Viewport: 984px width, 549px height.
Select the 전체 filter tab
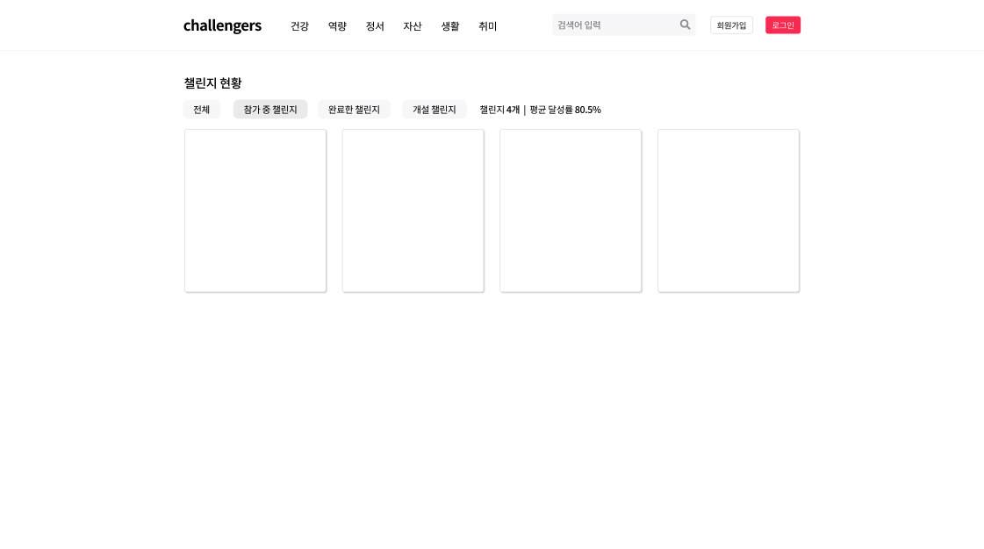[201, 109]
